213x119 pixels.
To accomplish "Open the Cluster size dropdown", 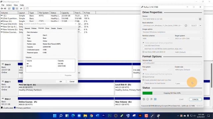I will 188,70.
